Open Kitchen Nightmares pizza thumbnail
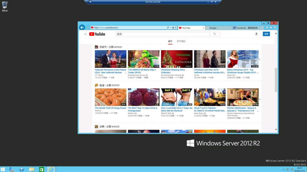 pos(243,97)
